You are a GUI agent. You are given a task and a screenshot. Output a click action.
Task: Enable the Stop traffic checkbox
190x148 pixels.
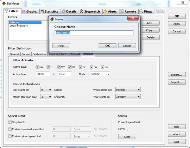coord(10,122)
